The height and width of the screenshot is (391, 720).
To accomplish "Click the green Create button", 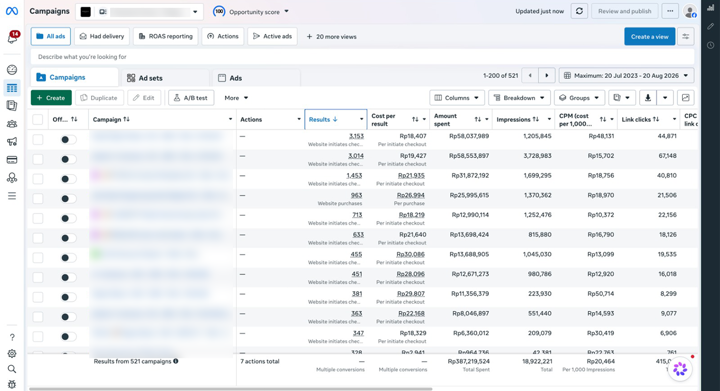I will point(51,98).
